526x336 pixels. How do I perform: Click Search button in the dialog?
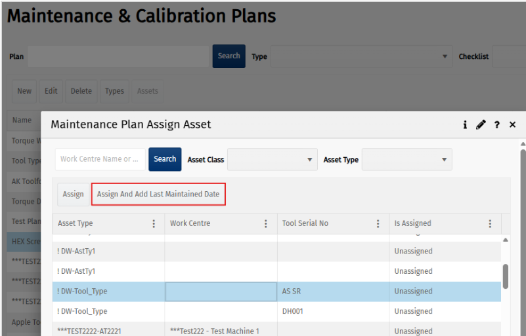165,159
